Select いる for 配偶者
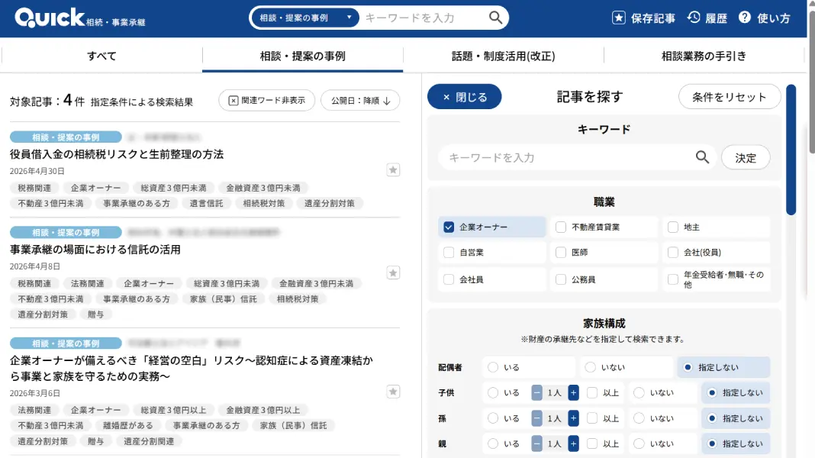The width and height of the screenshot is (815, 458). (x=493, y=367)
